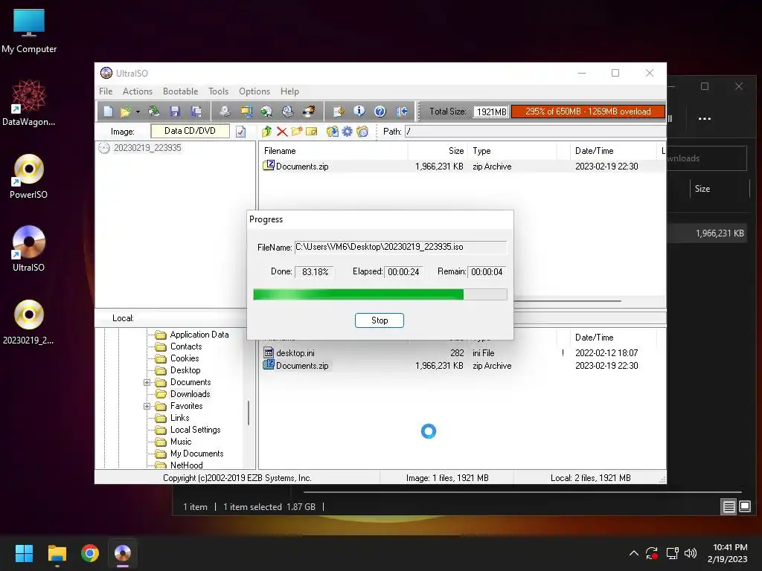This screenshot has width=762, height=571.
Task: Click the New Folder icon in image toolbar
Action: (x=297, y=132)
